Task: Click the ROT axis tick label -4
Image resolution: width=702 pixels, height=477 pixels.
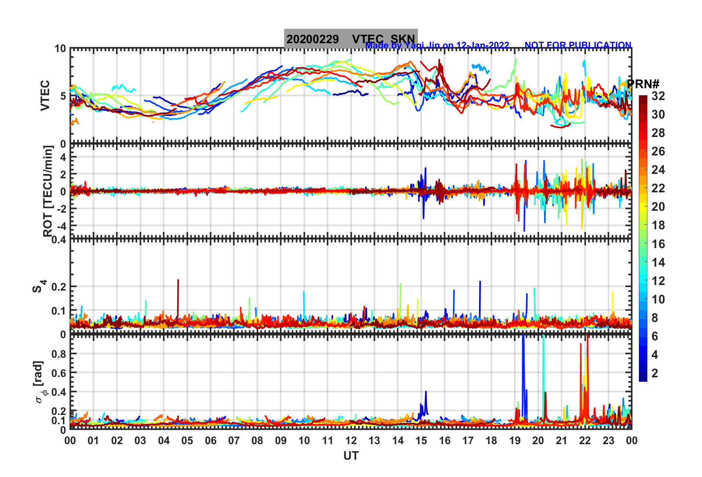Action: [61, 226]
